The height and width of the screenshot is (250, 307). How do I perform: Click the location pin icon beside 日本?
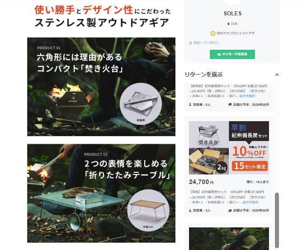pos(228,24)
